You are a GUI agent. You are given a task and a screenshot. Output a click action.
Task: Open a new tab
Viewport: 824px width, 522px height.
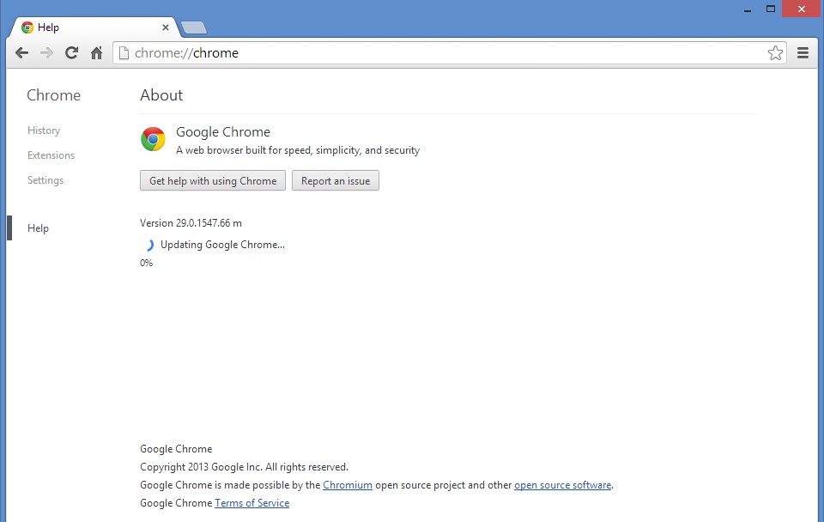193,27
